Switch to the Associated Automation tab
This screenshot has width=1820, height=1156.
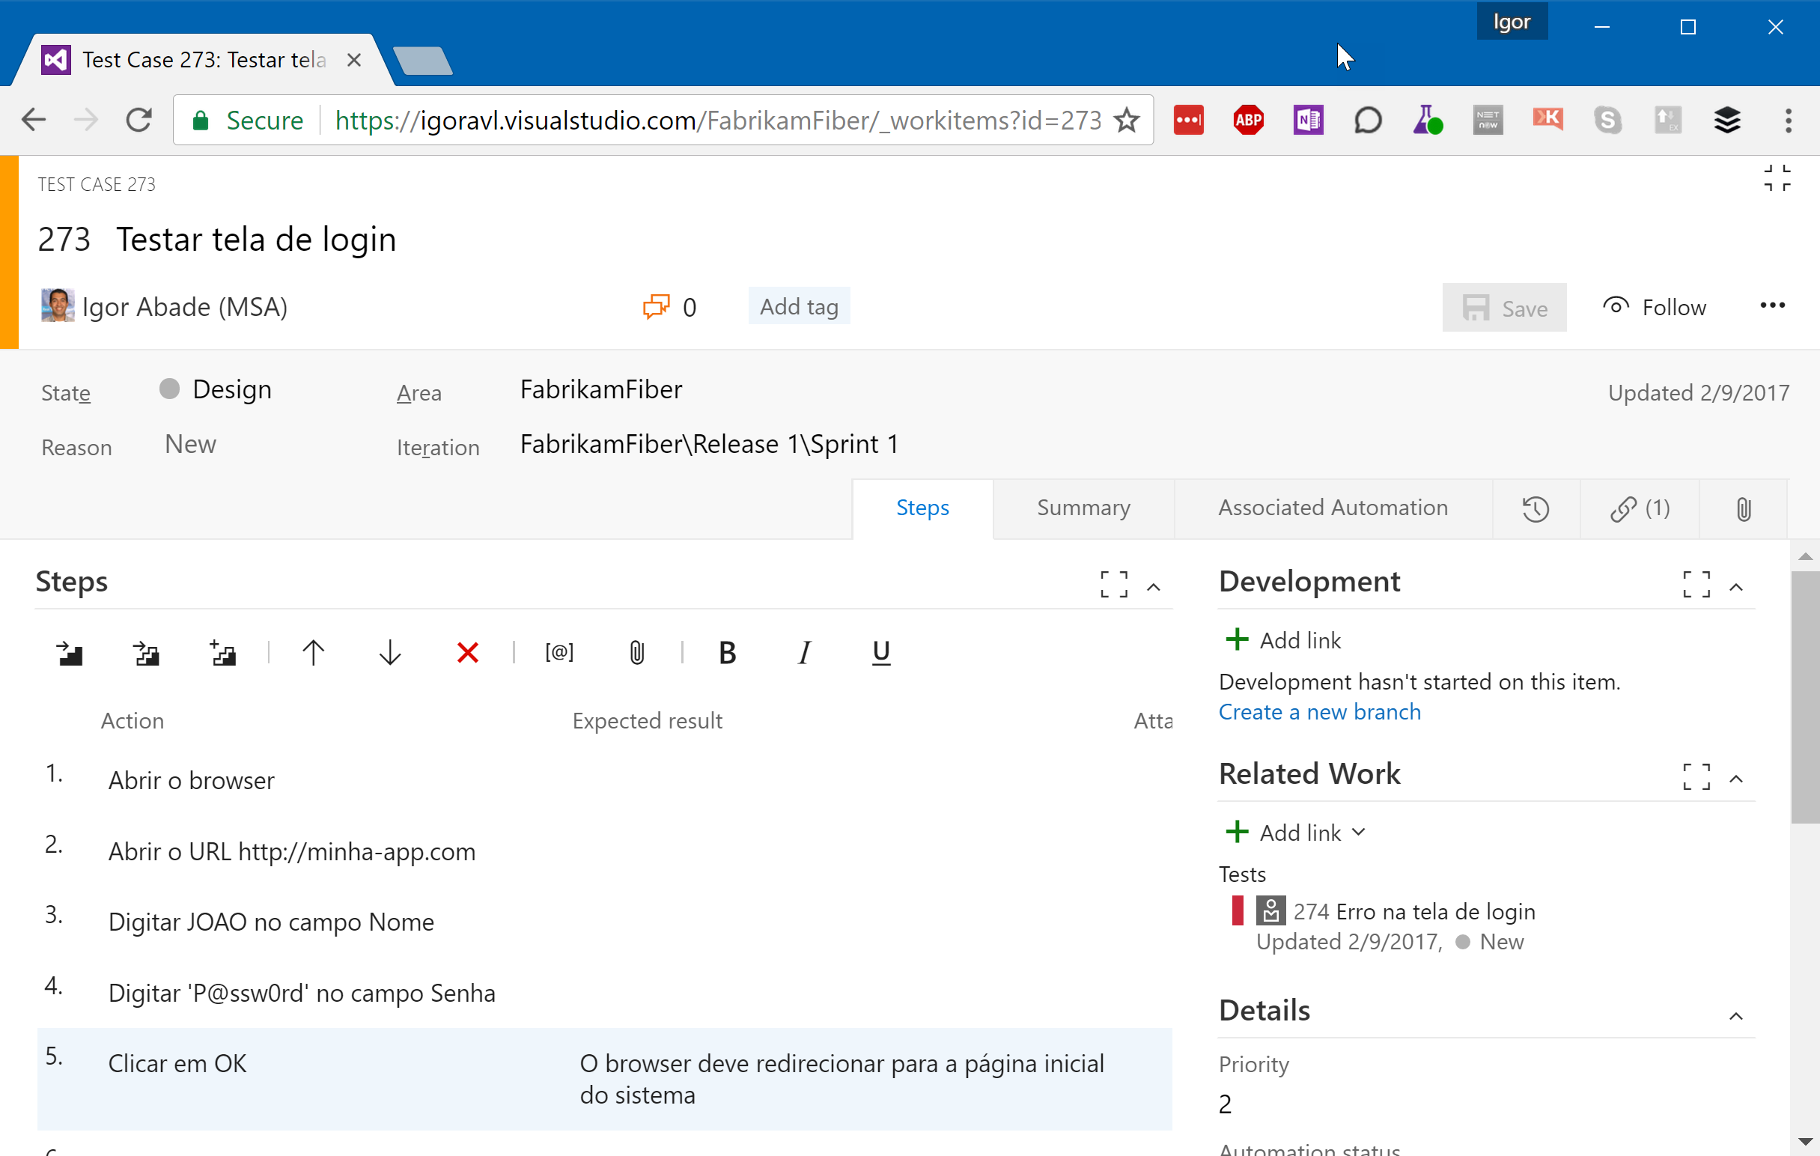tap(1332, 507)
